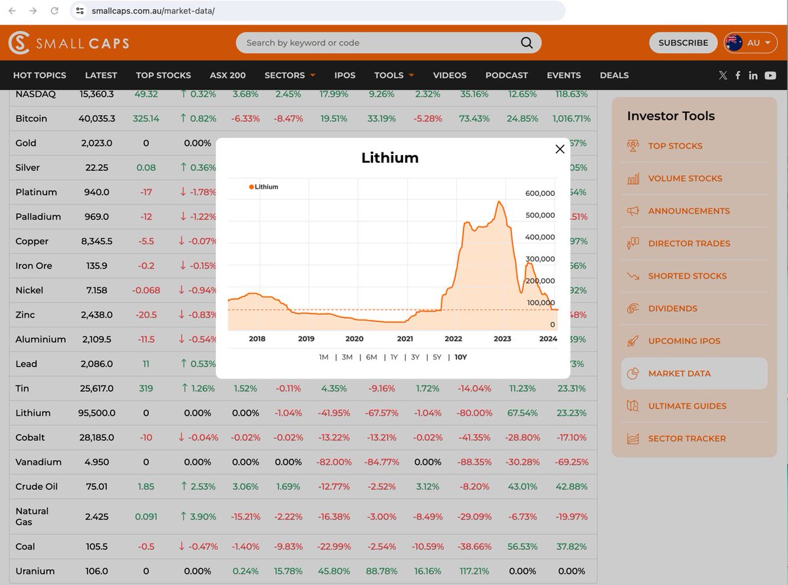
Task: Click the search magnifier icon
Action: [527, 43]
